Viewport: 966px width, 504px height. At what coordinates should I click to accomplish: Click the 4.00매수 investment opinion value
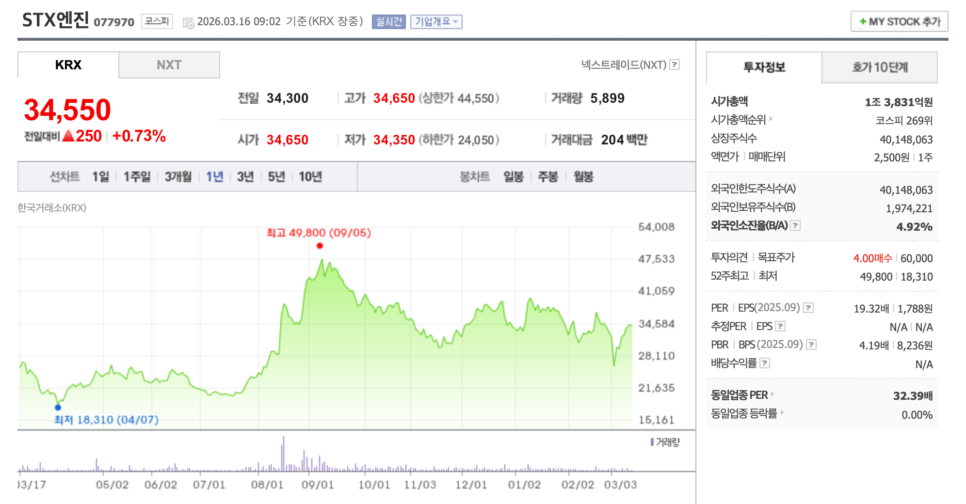[x=872, y=258]
